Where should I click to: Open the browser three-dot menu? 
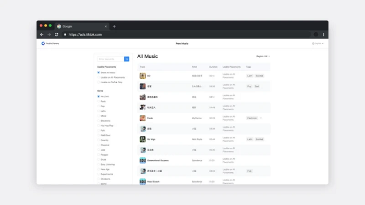(323, 34)
